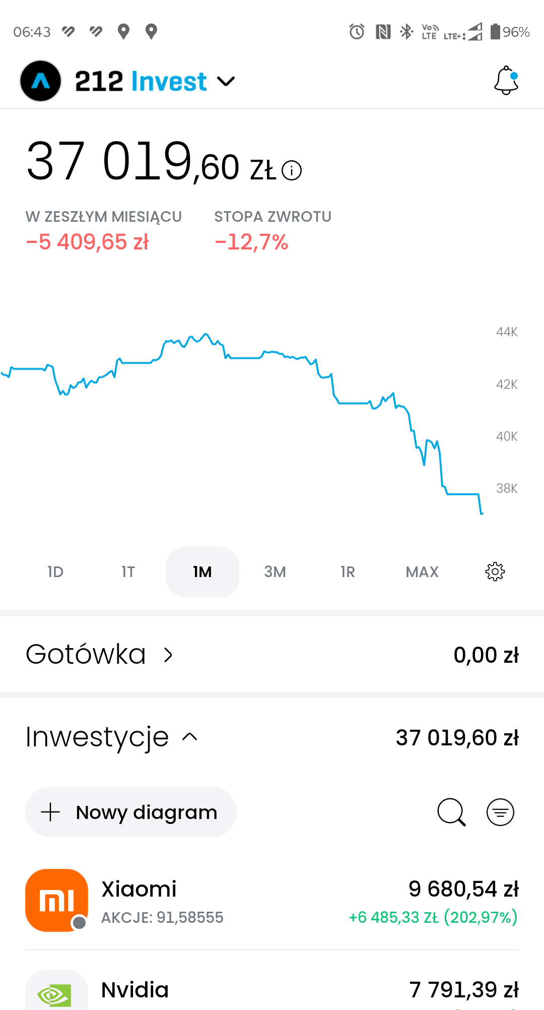Switch chart to 3M range
Image resolution: width=544 pixels, height=1010 pixels.
pos(275,572)
